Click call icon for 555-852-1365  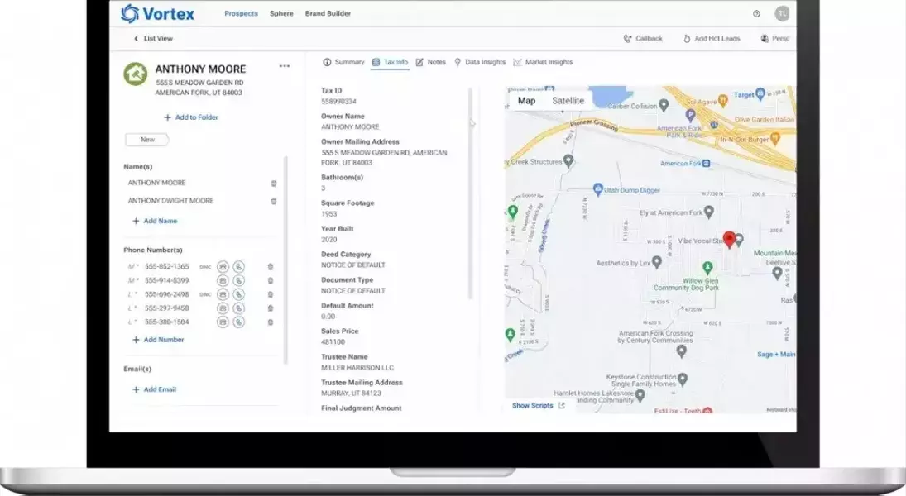tap(238, 267)
